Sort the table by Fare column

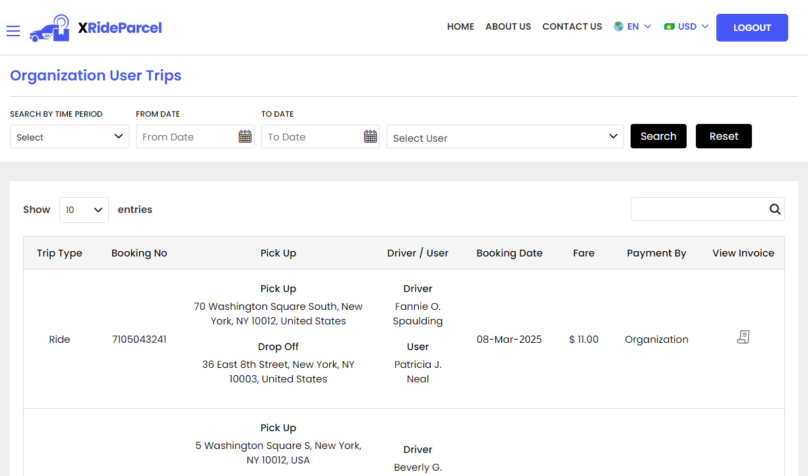click(583, 253)
